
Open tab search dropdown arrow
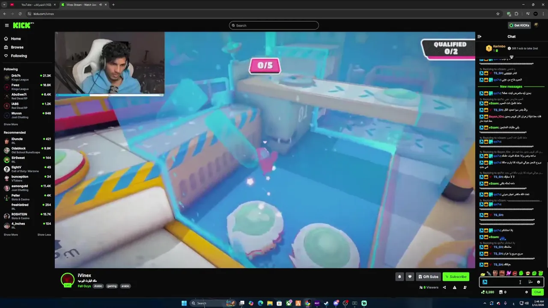click(4, 5)
